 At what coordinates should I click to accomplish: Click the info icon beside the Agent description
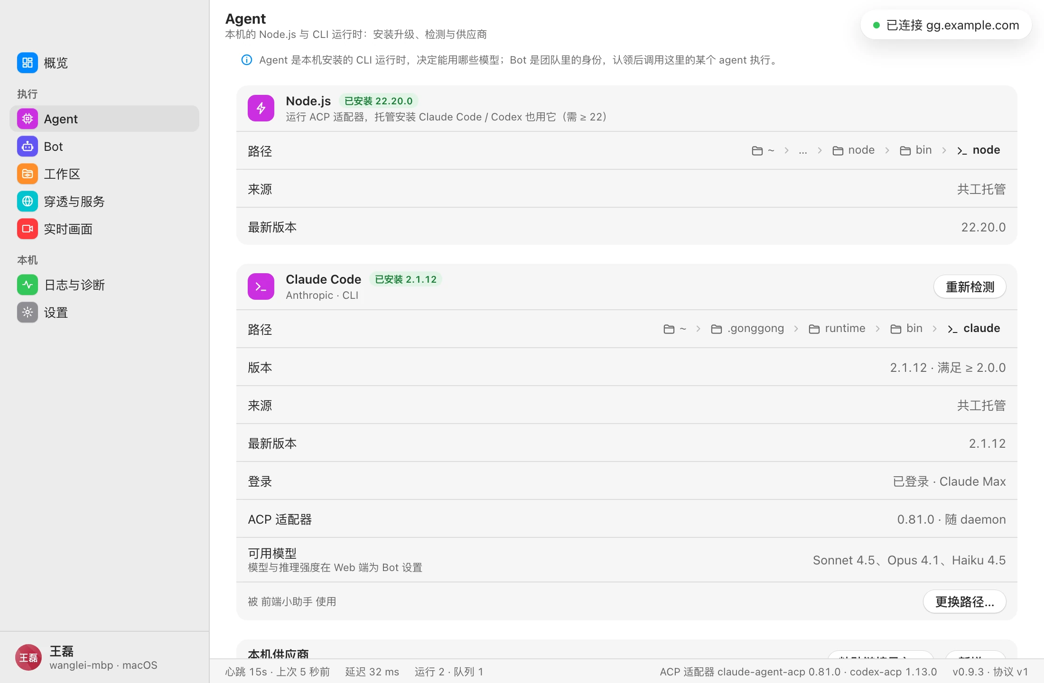click(x=247, y=60)
